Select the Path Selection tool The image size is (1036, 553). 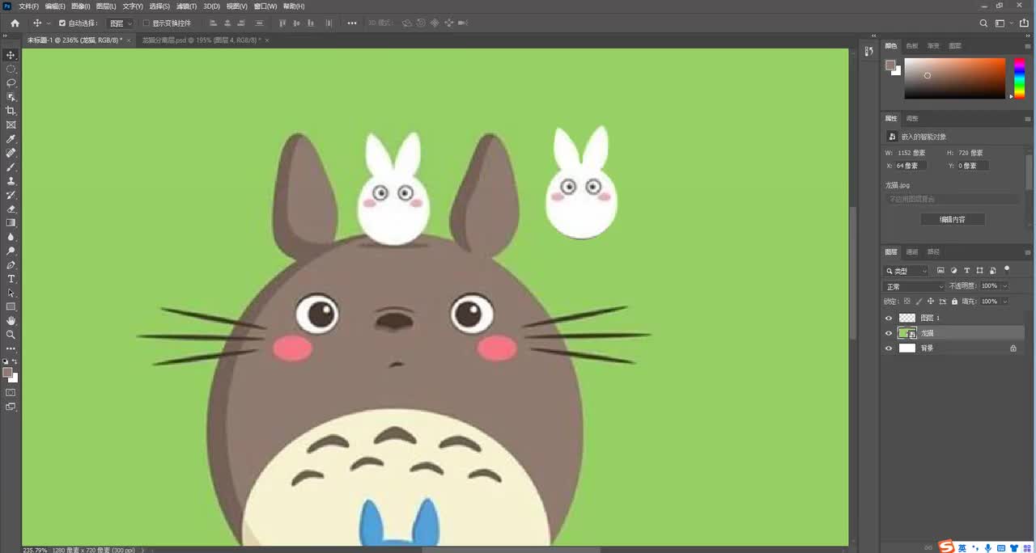tap(11, 293)
